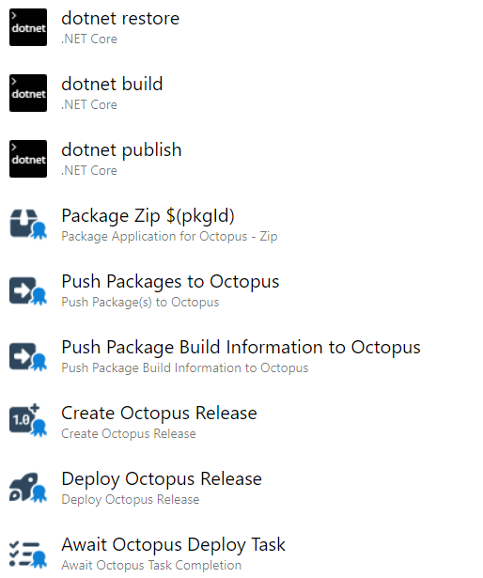Click the dotnet publish task icon

(x=28, y=159)
